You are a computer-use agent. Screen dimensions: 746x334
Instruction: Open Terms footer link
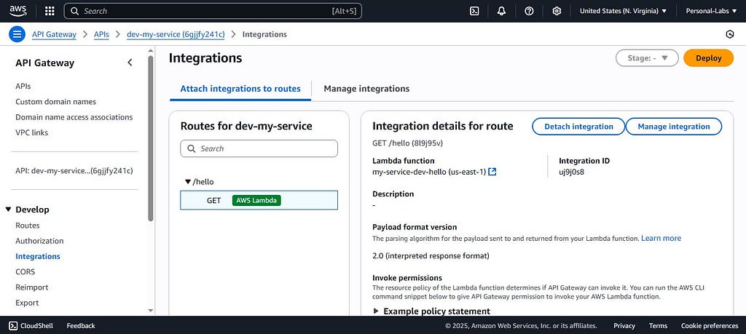(x=658, y=325)
